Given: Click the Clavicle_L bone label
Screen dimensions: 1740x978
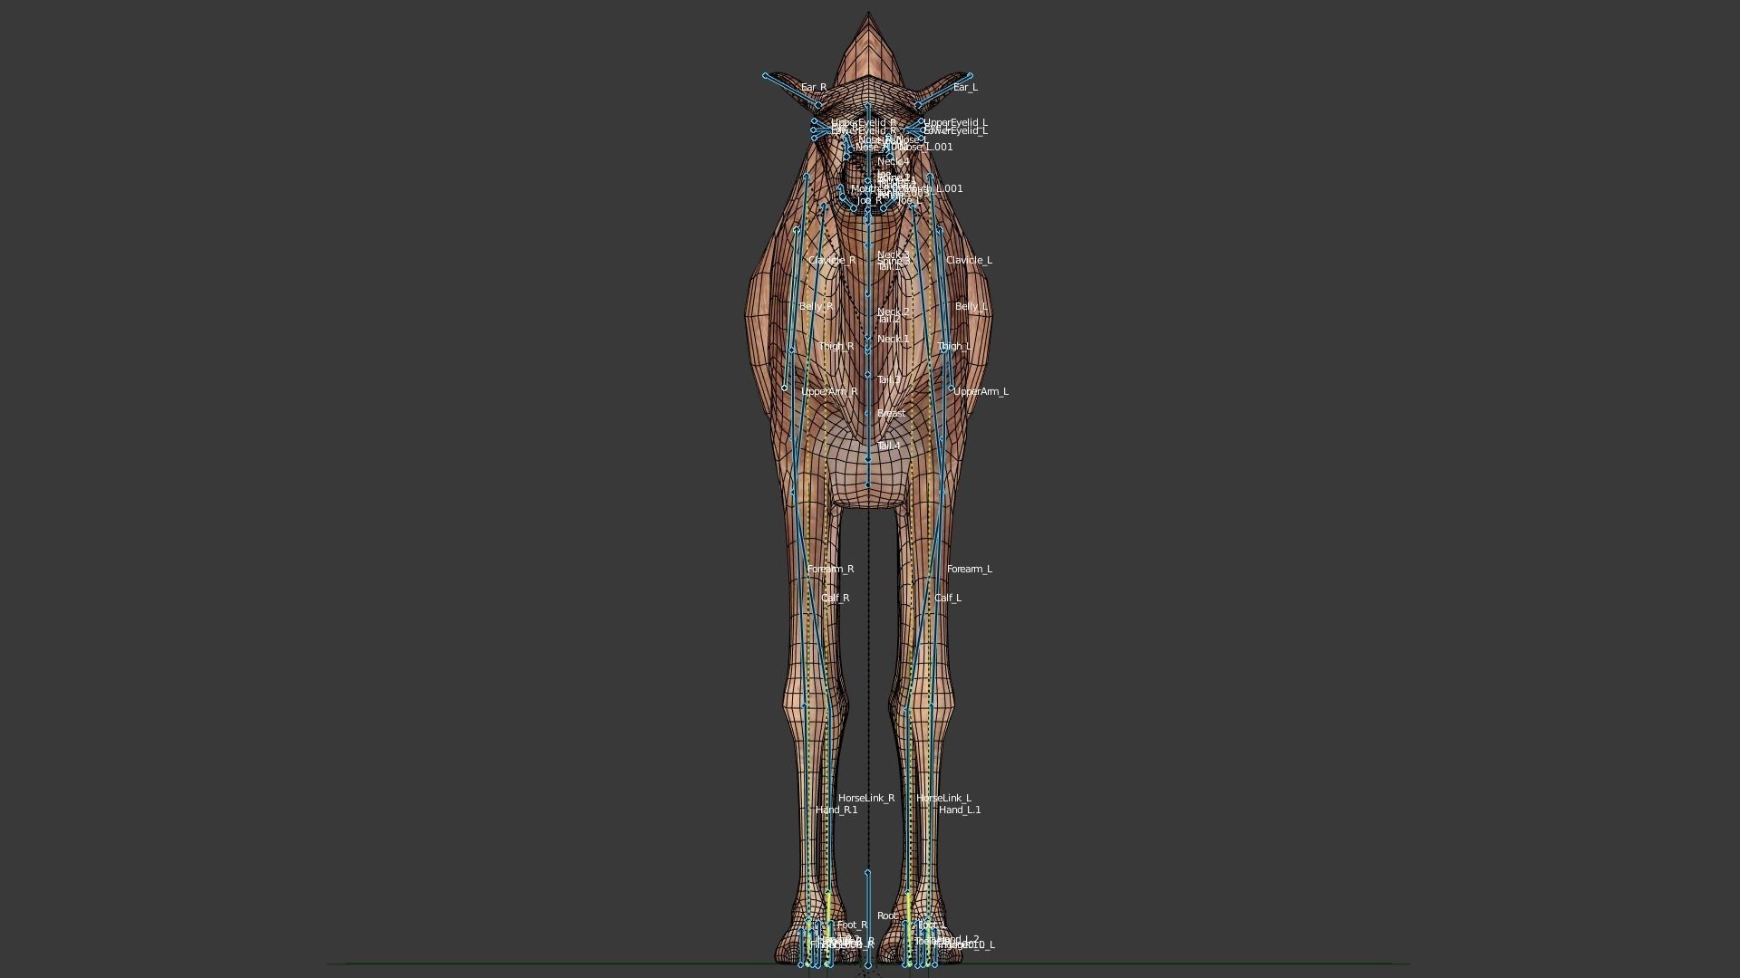Looking at the screenshot, I should tap(969, 260).
